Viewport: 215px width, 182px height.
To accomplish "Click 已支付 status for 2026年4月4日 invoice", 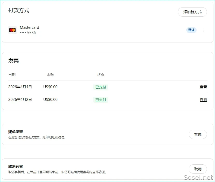I will [101, 87].
